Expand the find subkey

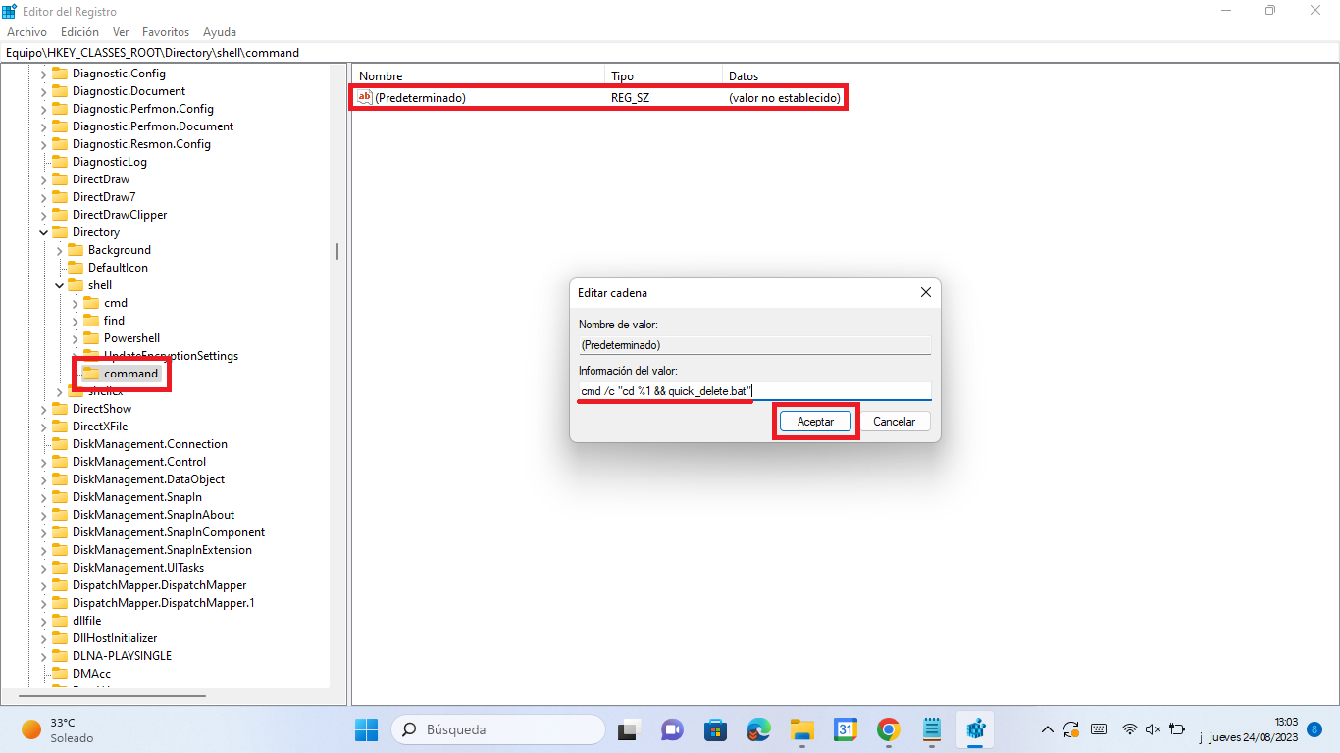pyautogui.click(x=75, y=321)
